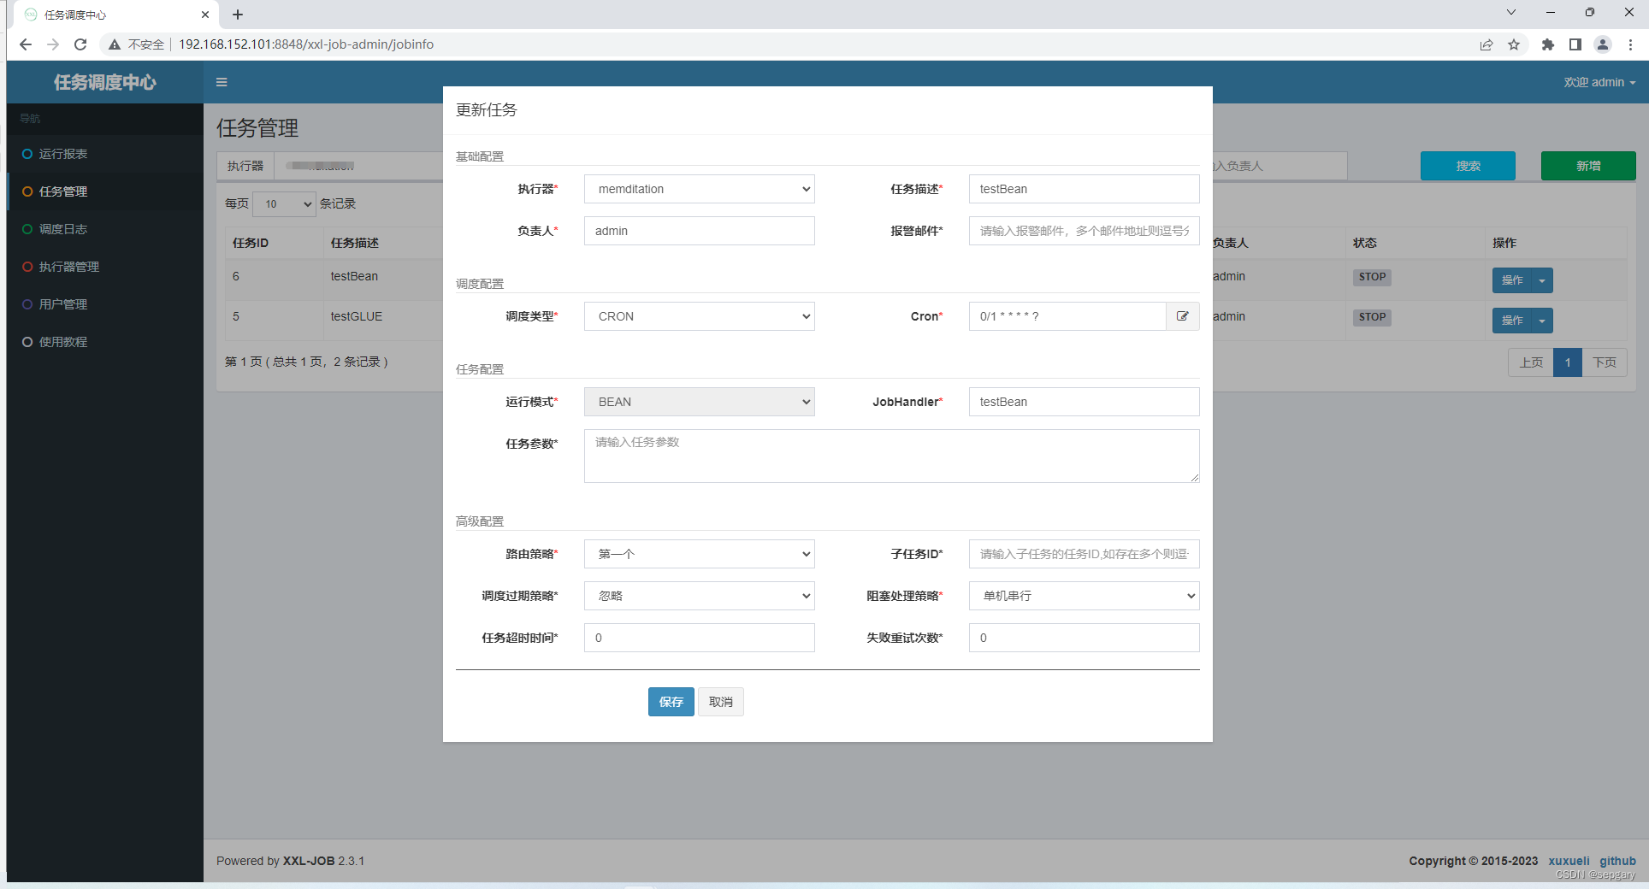Click the Cron expression edit icon
This screenshot has width=1649, height=889.
pos(1183,316)
